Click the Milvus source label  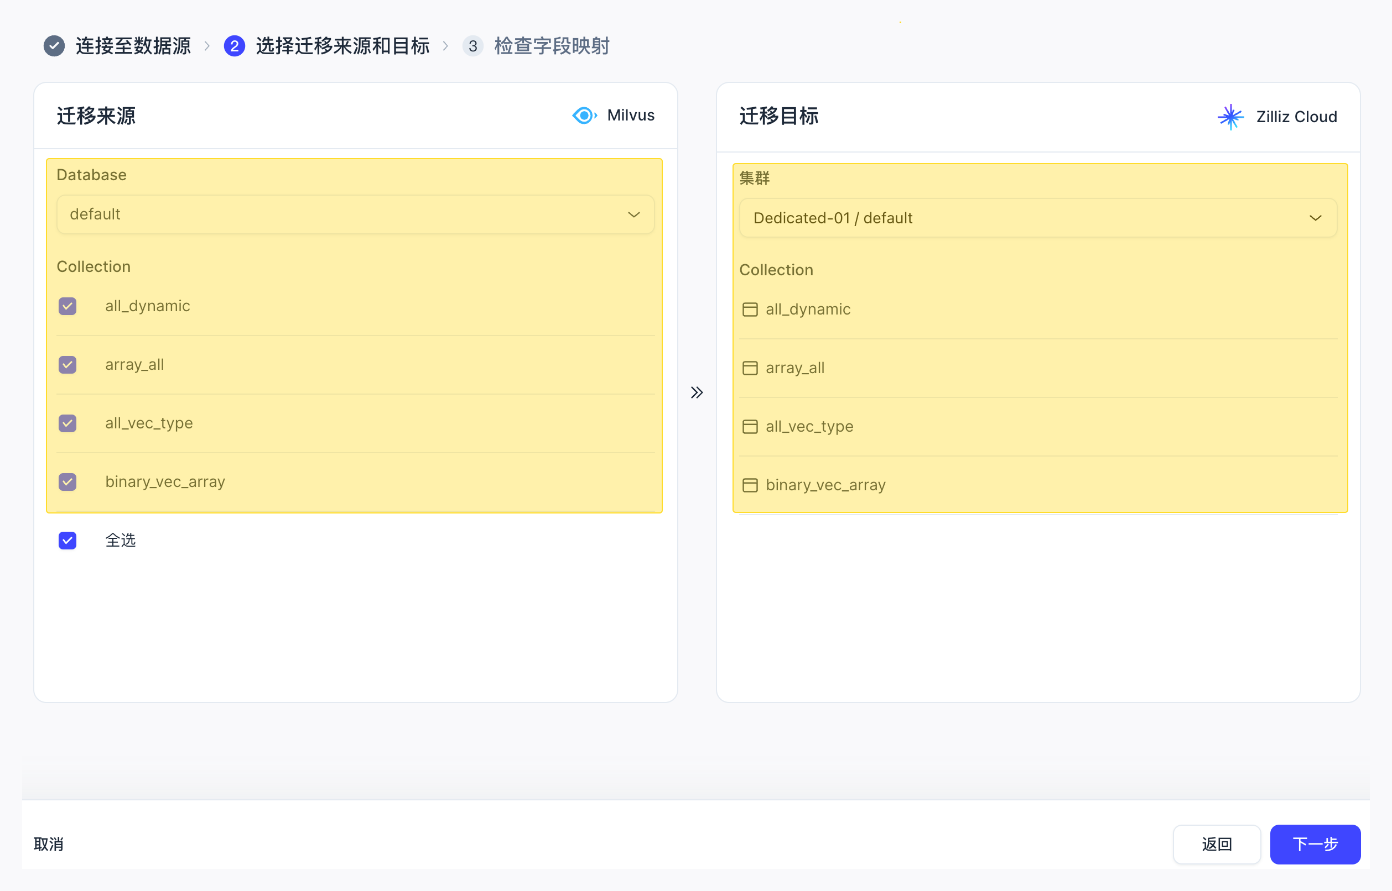pos(631,116)
